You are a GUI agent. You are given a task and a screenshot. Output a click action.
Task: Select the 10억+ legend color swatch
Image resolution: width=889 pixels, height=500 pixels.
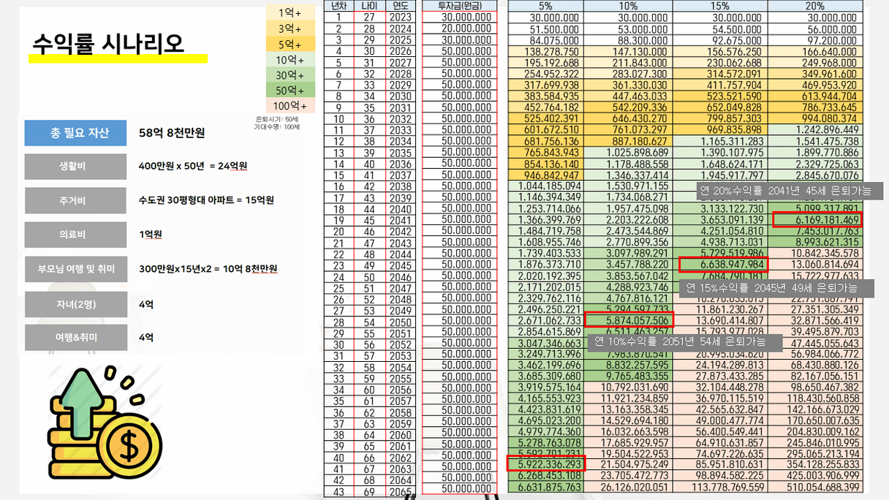click(289, 60)
